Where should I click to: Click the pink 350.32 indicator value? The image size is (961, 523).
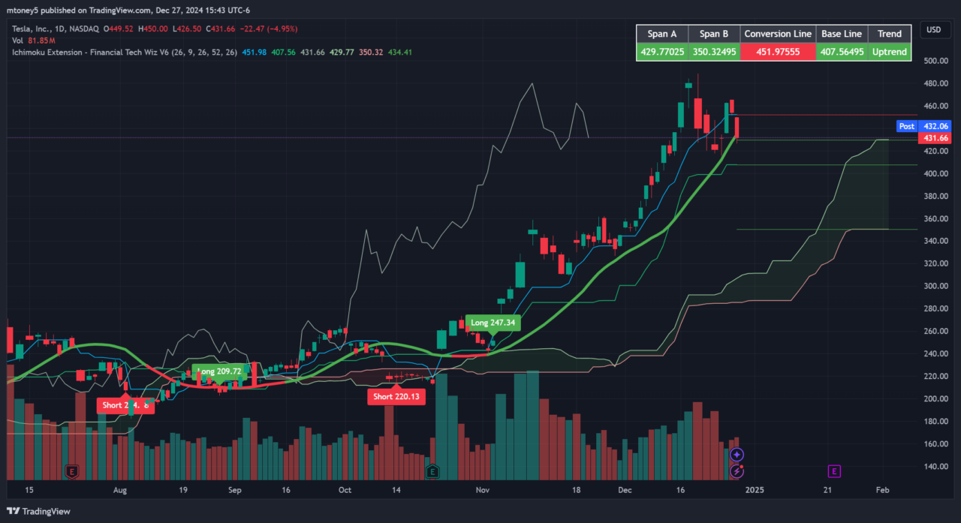(x=371, y=53)
